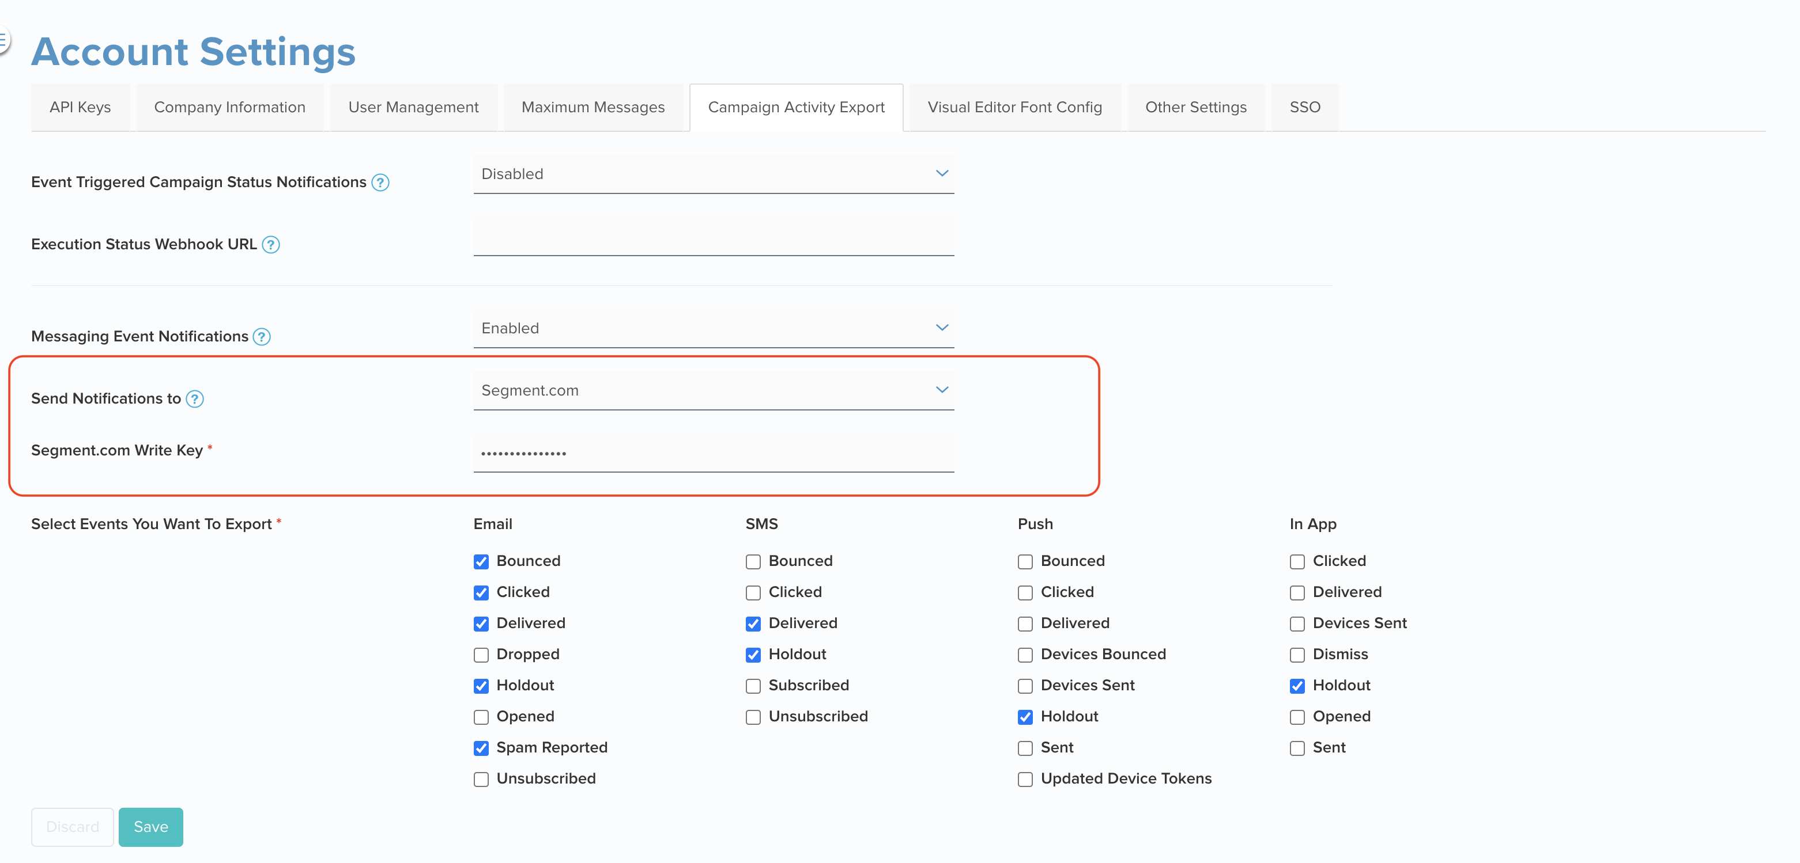Image resolution: width=1800 pixels, height=863 pixels.
Task: Disable Holdout under SMS events
Action: tap(753, 655)
